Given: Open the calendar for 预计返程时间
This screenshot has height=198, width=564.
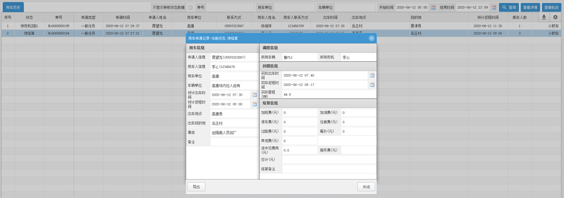Looking at the screenshot, I should [255, 104].
